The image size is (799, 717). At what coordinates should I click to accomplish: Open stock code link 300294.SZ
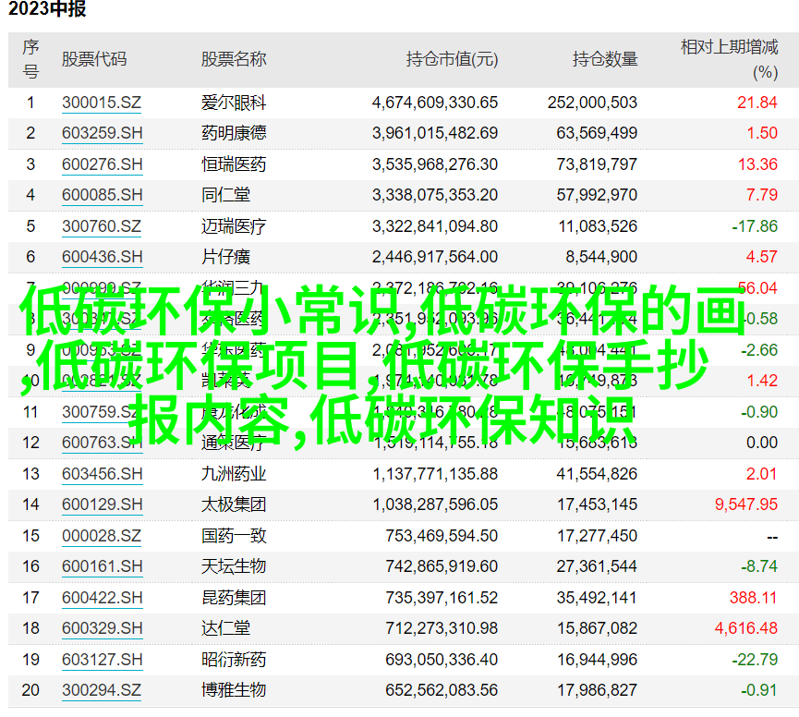tap(102, 690)
